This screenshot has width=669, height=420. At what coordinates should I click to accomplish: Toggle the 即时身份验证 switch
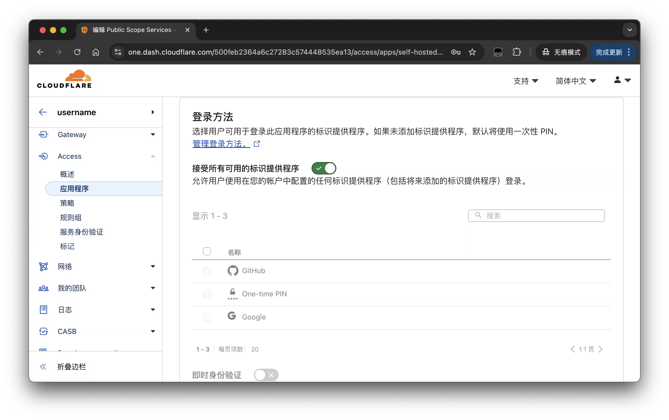click(266, 375)
